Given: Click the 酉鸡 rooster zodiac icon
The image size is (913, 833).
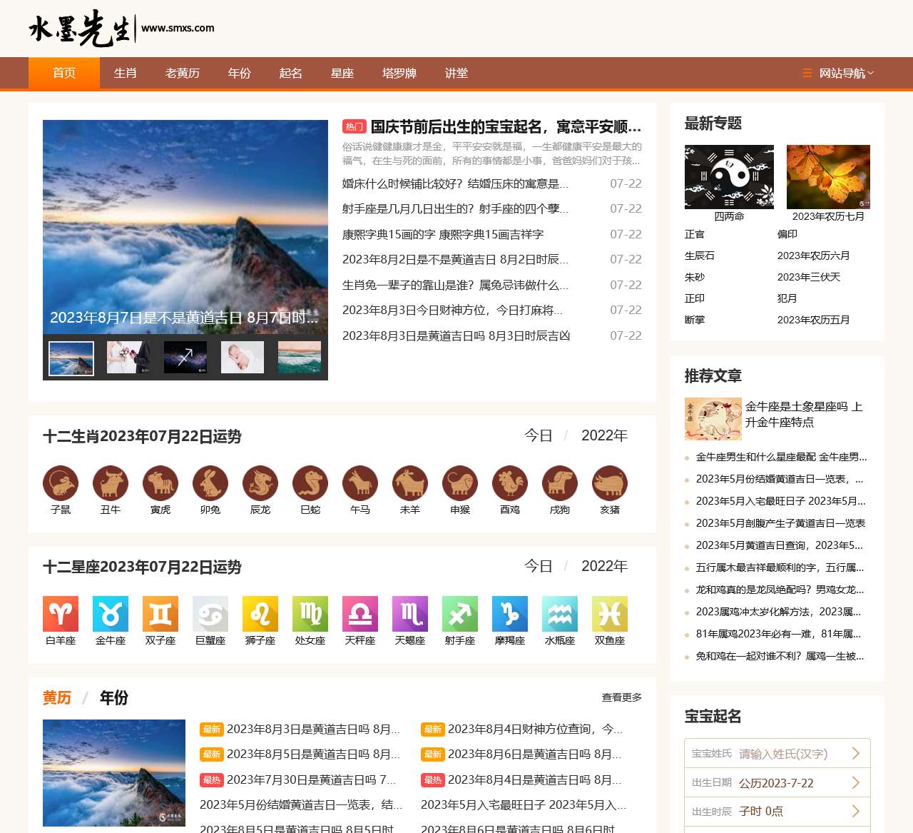Looking at the screenshot, I should 510,483.
